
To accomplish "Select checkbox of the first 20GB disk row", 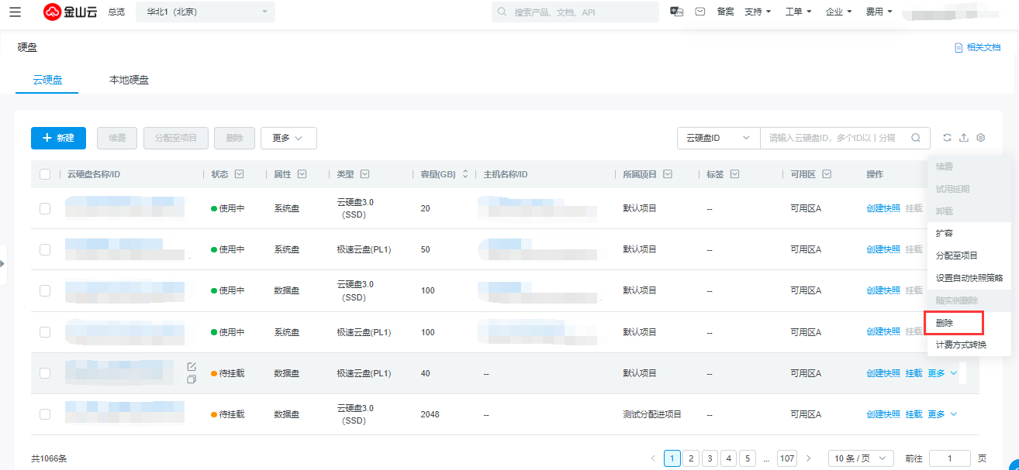I will (45, 208).
